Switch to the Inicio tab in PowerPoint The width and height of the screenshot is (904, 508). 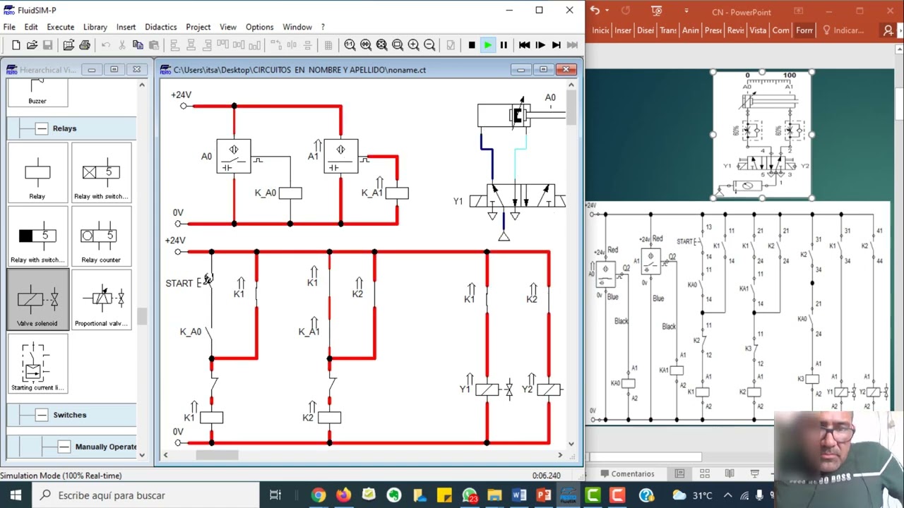click(x=600, y=30)
